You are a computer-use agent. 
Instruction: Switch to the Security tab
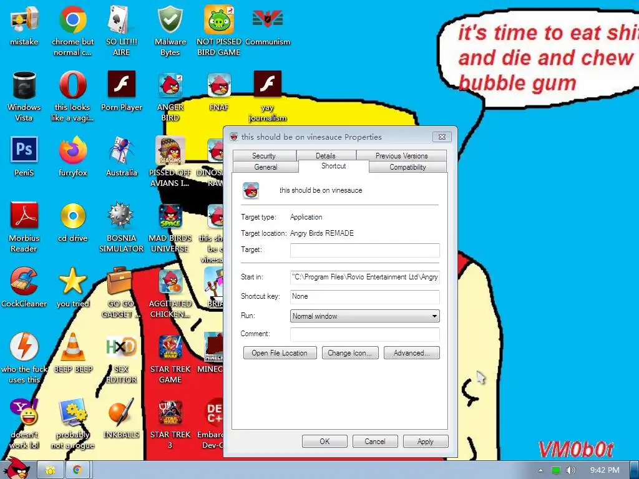pos(264,155)
